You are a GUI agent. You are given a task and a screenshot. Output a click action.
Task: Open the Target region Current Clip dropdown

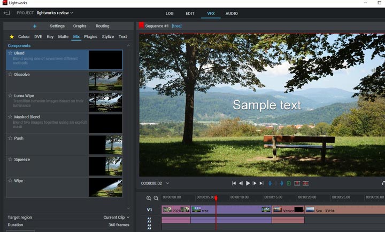coord(116,217)
